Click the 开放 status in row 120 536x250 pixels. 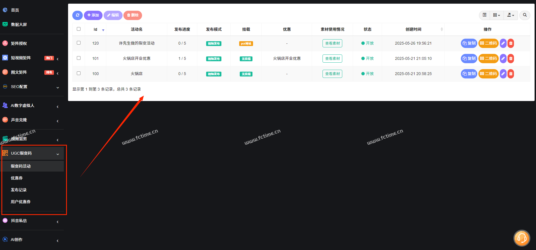click(x=367, y=43)
